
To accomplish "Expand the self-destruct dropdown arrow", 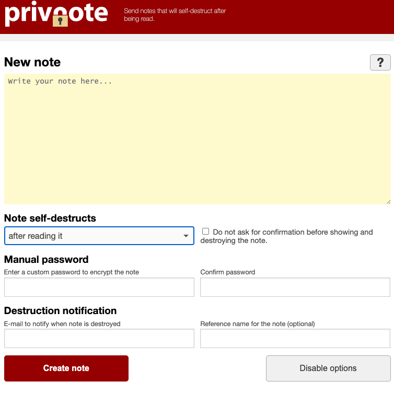I will click(186, 236).
